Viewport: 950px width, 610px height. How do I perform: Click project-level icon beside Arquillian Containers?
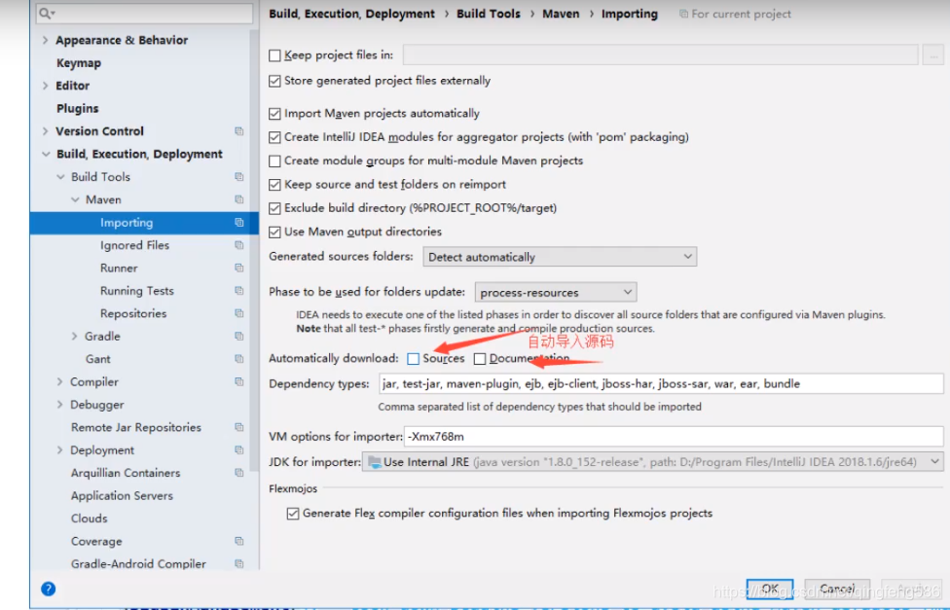(239, 473)
